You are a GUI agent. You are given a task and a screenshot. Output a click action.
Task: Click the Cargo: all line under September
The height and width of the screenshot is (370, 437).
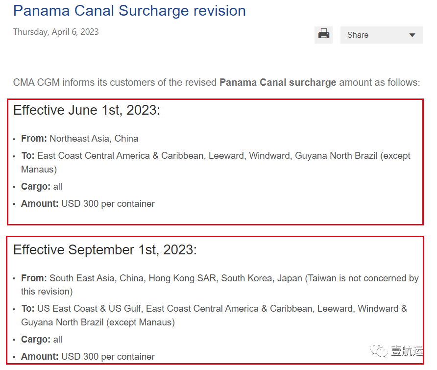42,340
